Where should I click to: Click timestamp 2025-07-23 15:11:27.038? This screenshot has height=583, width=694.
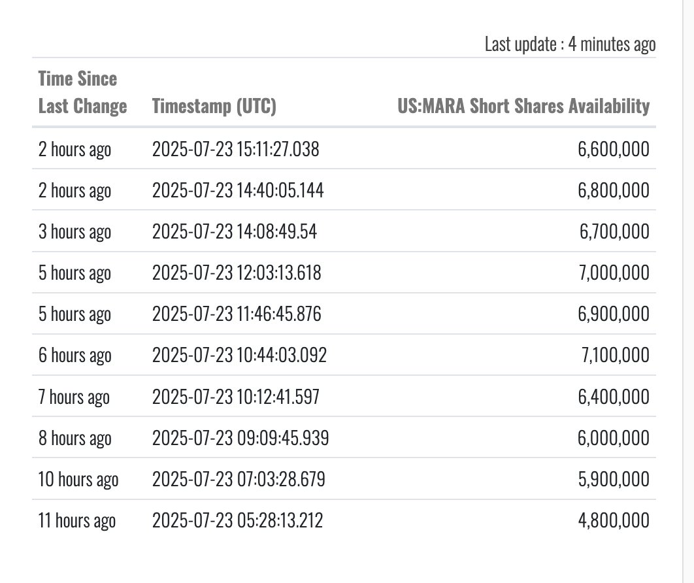tap(235, 149)
